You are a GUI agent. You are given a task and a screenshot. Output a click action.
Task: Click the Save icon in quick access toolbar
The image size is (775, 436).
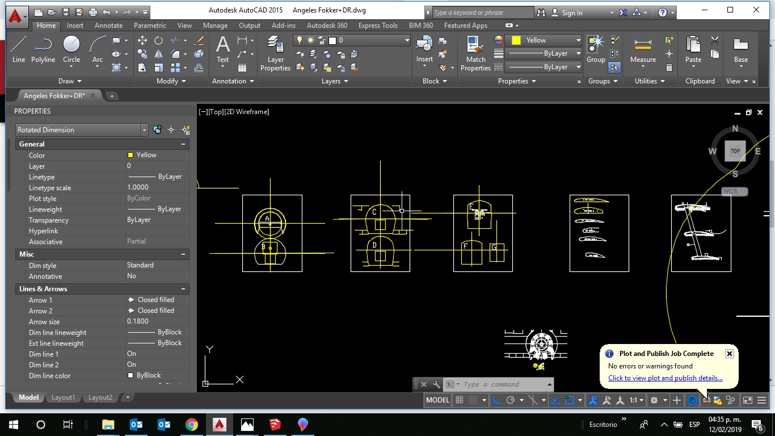point(66,12)
